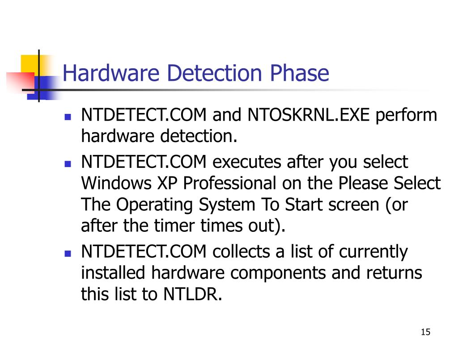Click the blue square below the yellow block
This screenshot has height=343, width=458.
coord(44,88)
